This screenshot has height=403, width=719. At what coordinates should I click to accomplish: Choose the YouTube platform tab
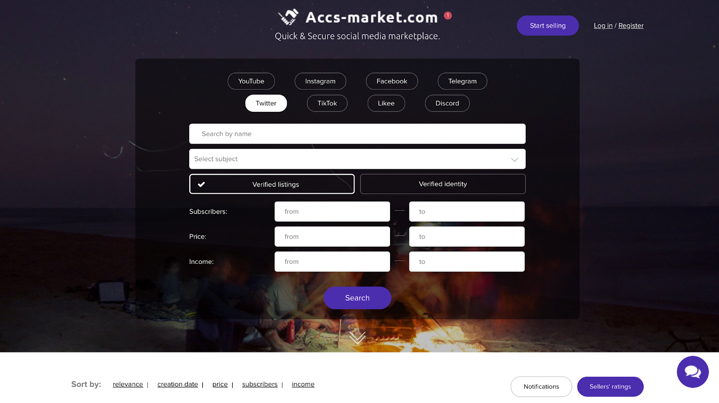tap(251, 81)
